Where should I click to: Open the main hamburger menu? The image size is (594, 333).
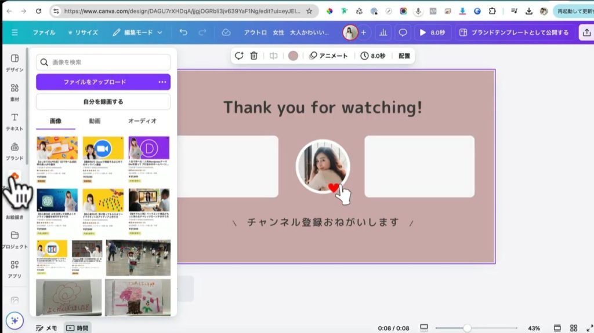tap(15, 32)
